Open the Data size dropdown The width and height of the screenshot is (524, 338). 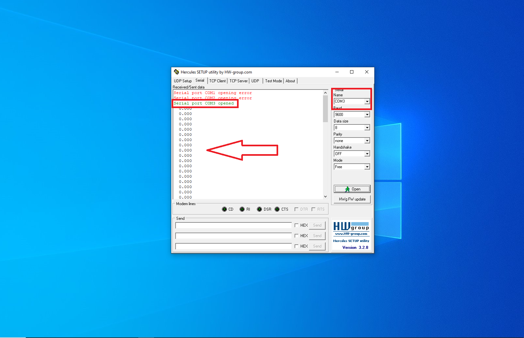(x=367, y=128)
